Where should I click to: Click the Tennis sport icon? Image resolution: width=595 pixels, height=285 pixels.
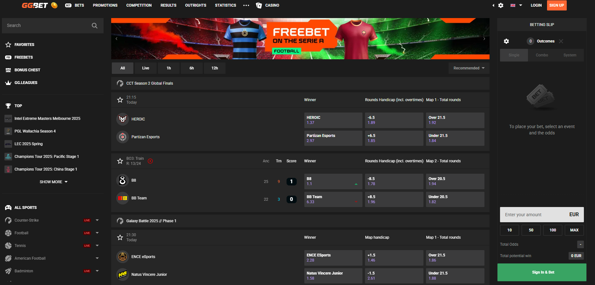[8, 246]
